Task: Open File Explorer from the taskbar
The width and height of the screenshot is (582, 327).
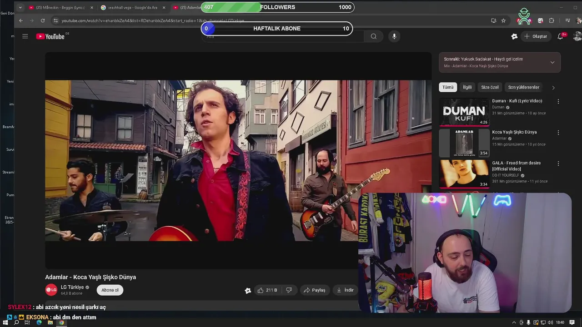Action: pos(50,322)
